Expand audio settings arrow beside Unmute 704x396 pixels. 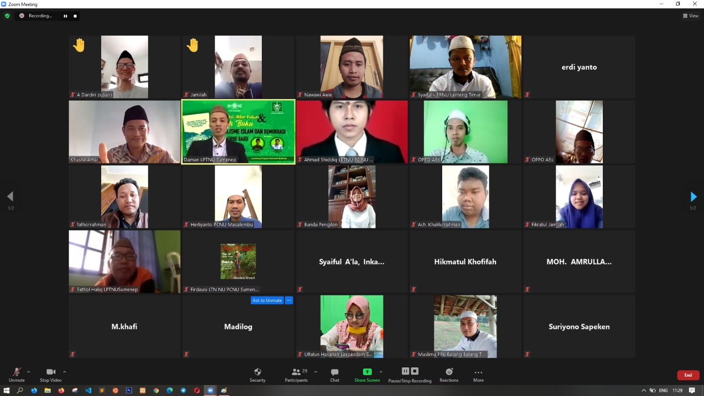29,372
